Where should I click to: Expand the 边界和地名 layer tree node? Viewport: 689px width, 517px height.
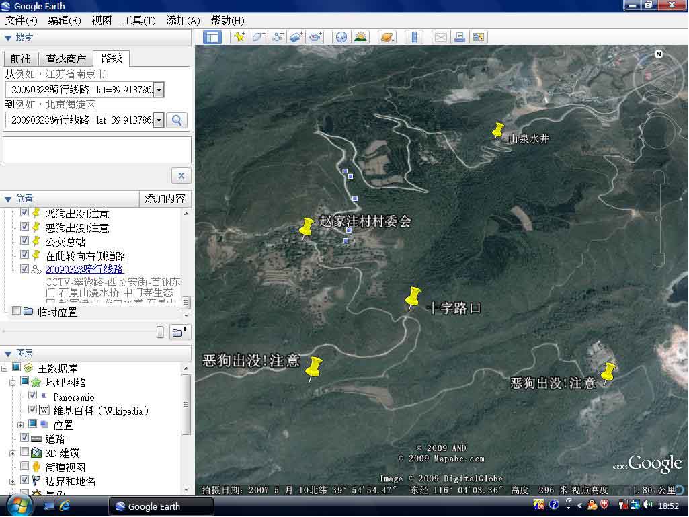tap(12, 481)
